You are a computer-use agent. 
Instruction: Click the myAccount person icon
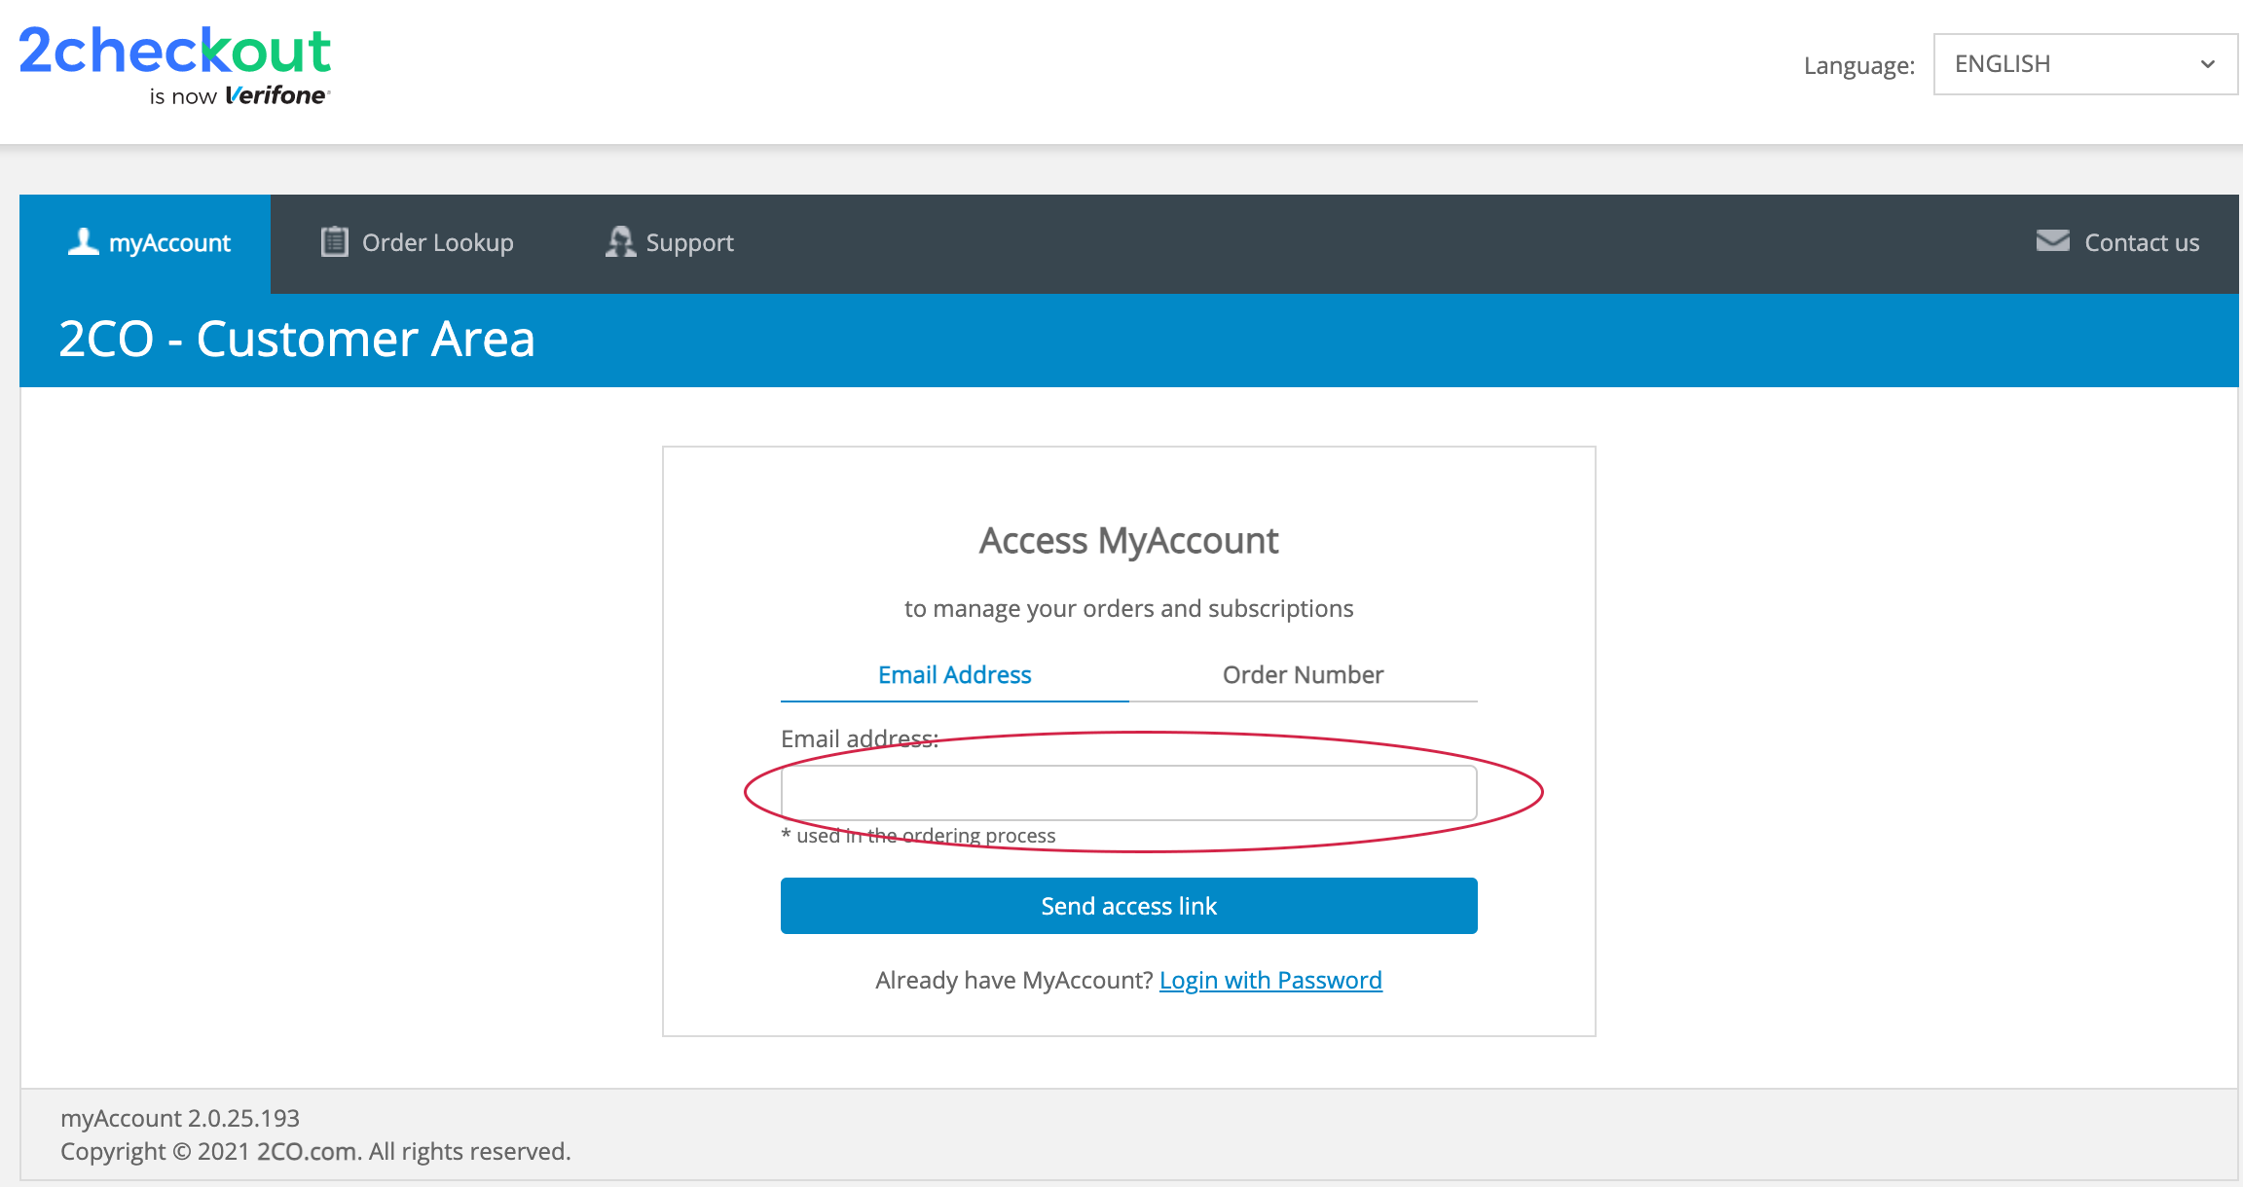point(83,241)
